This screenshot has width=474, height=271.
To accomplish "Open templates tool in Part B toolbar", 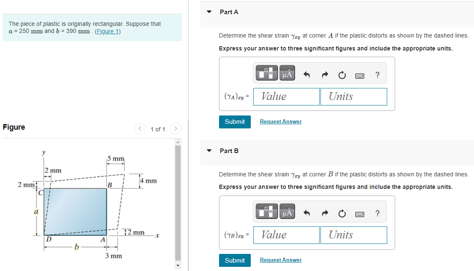I will [x=267, y=211].
